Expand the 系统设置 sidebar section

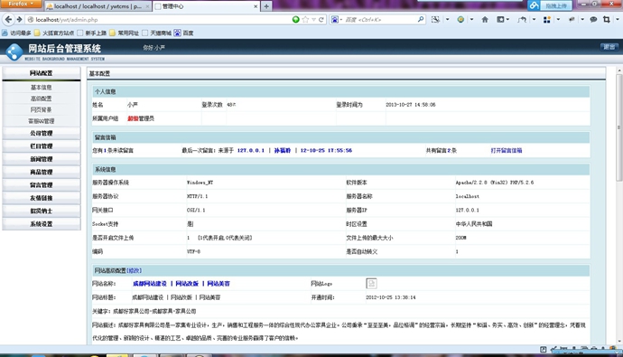point(42,224)
